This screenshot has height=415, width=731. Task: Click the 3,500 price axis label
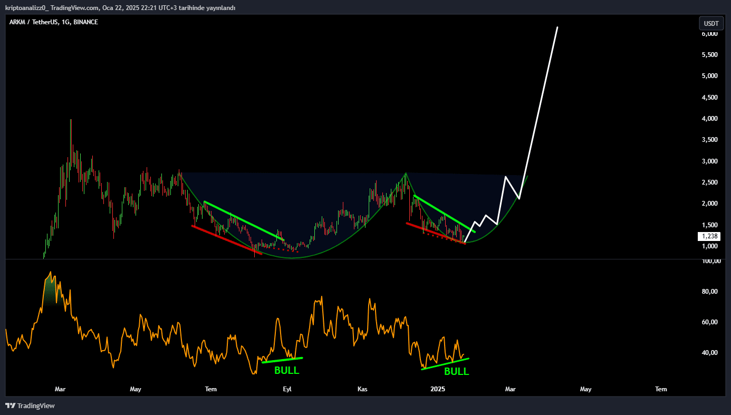pos(709,140)
